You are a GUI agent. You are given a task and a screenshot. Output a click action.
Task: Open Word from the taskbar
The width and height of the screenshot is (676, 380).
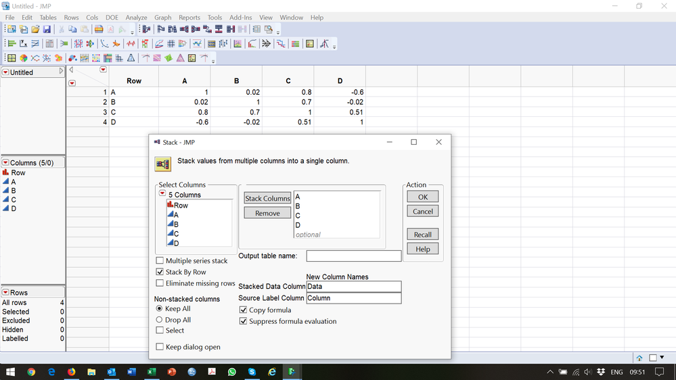tap(131, 371)
